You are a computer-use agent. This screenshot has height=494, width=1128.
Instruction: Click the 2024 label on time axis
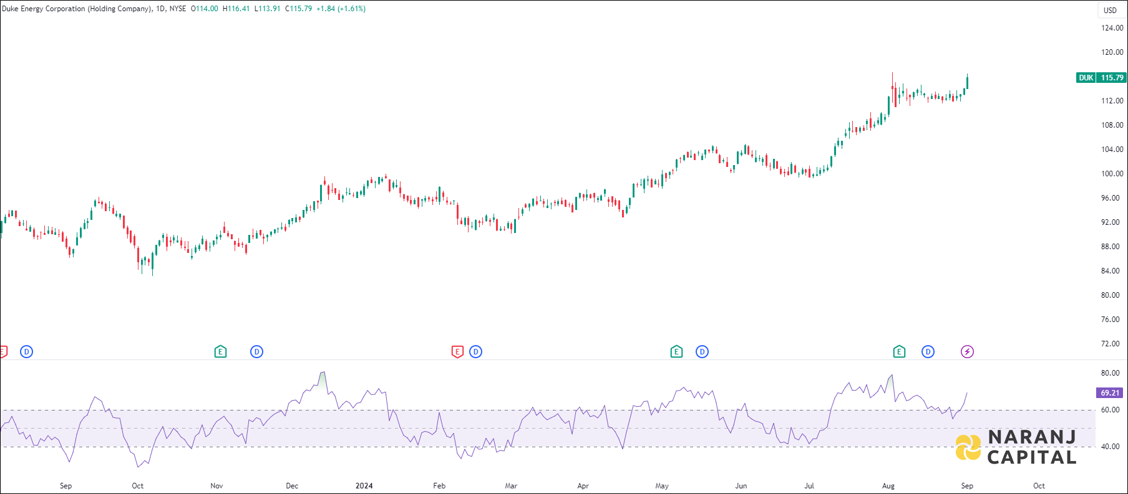click(x=364, y=486)
